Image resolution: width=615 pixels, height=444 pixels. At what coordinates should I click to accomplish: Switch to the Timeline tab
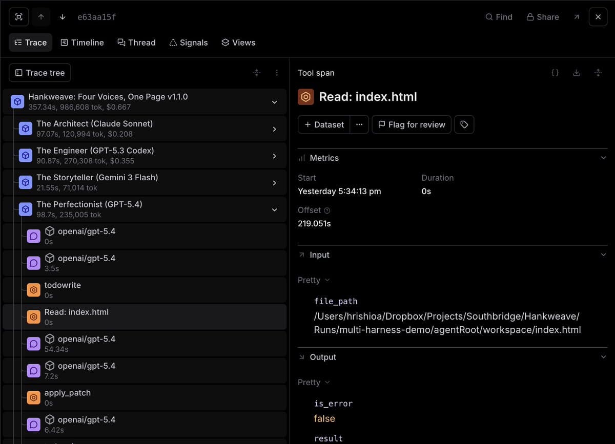[82, 43]
